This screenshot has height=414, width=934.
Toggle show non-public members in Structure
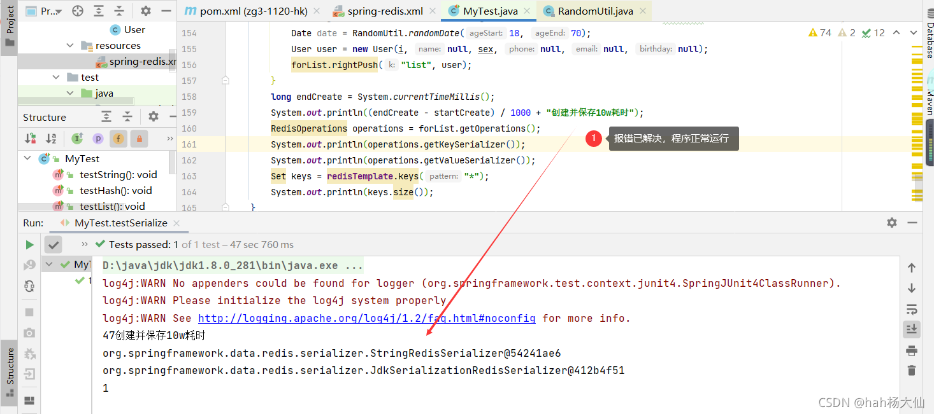139,138
